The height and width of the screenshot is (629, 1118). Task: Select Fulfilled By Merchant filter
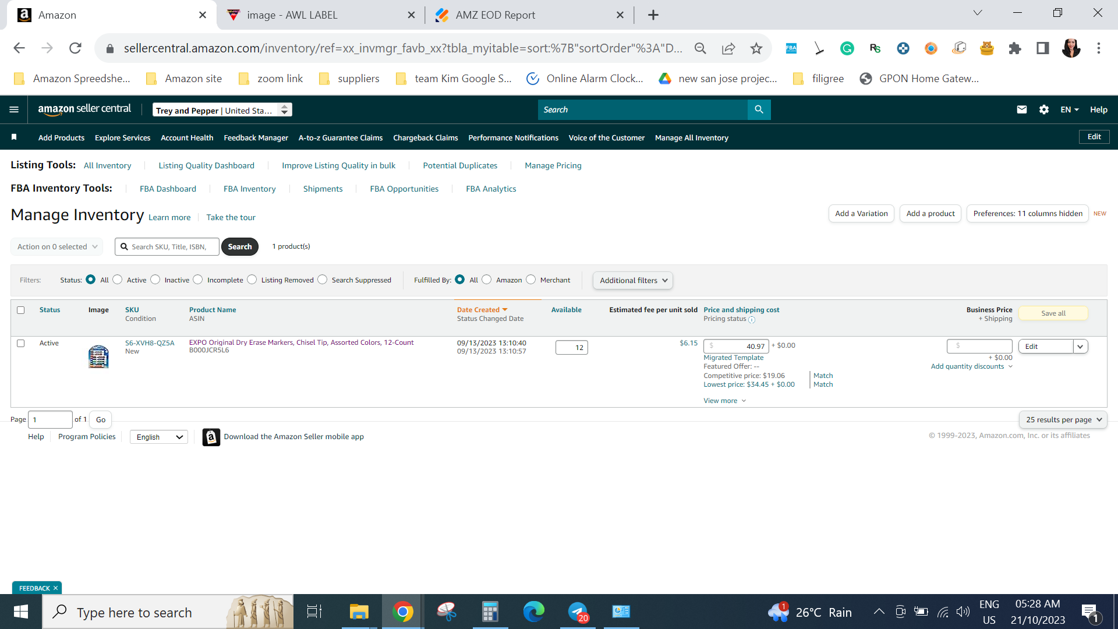[x=531, y=280]
